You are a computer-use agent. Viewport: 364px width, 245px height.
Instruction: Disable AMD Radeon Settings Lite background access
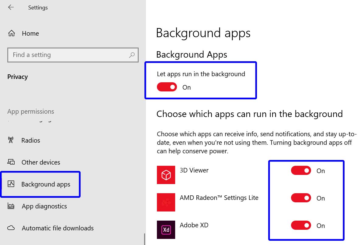point(301,198)
